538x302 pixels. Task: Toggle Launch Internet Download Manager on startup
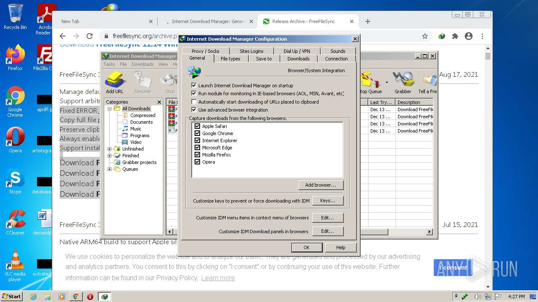coord(194,85)
